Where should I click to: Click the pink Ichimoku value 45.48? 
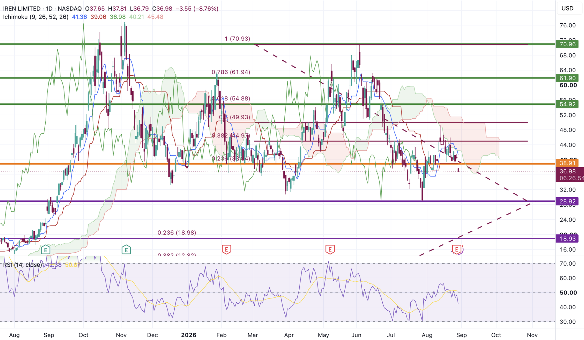click(155, 17)
